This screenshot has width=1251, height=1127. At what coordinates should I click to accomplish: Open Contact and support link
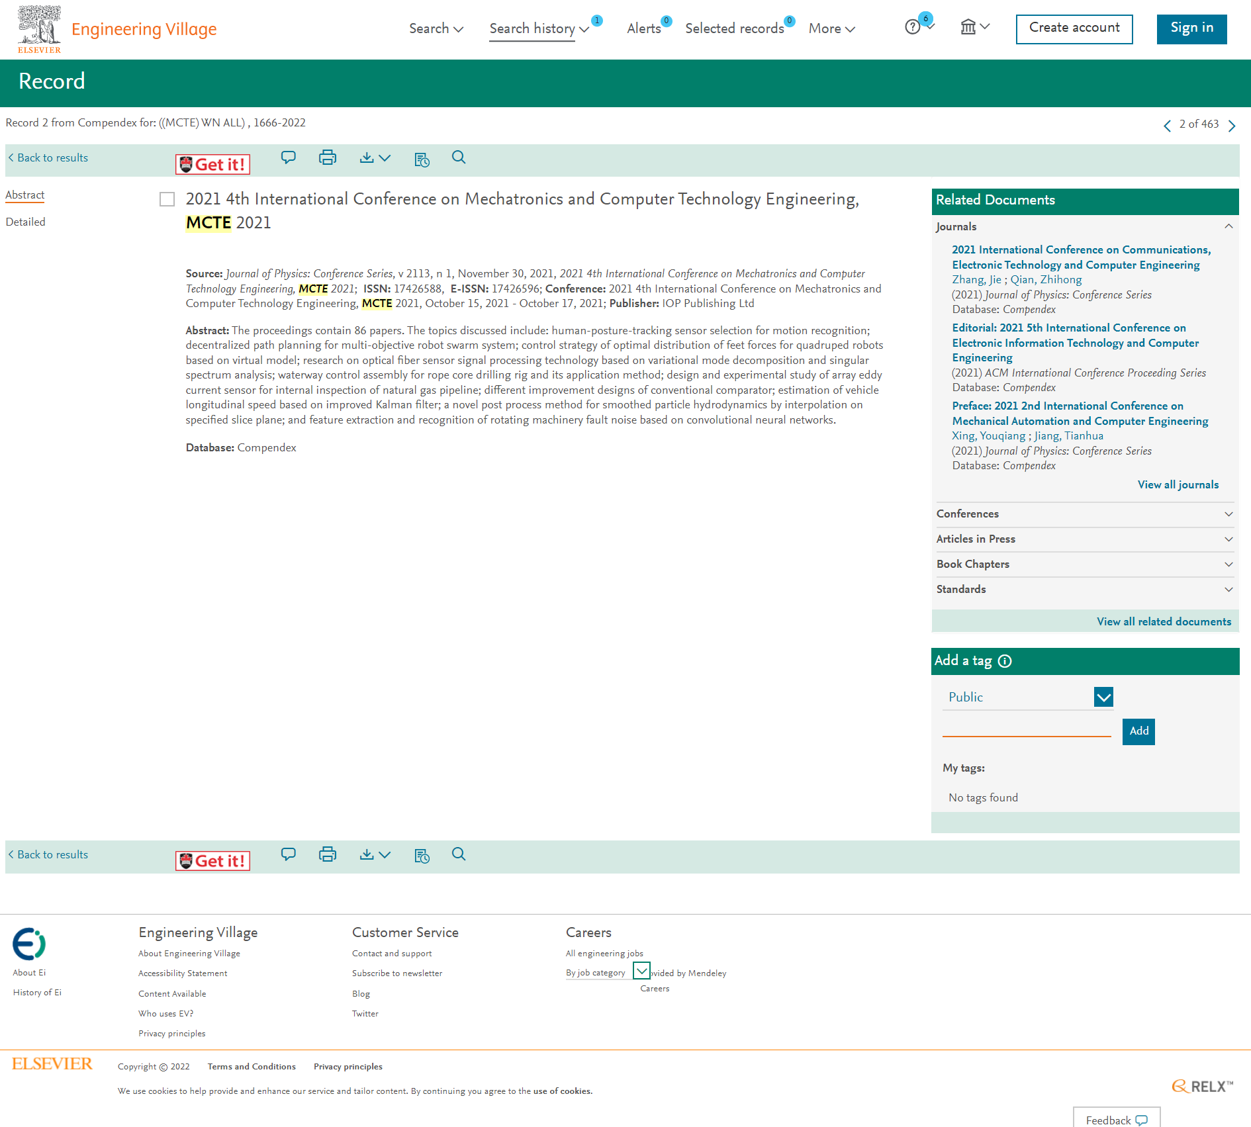392,954
